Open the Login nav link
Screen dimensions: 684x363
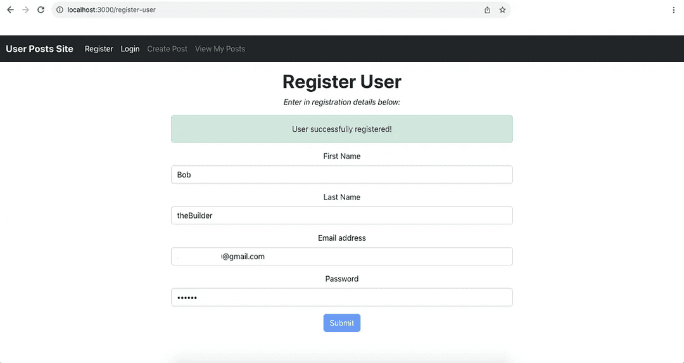tap(130, 49)
